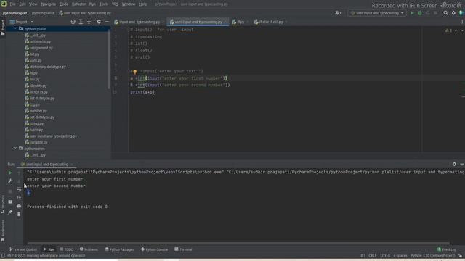This screenshot has height=261, width=465.
Task: Open IDE settings gear in top toolbar
Action: tap(453, 13)
